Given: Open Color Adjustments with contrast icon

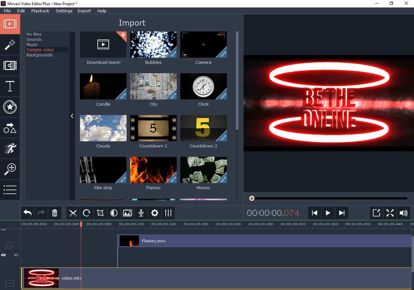Looking at the screenshot, I should click(114, 213).
